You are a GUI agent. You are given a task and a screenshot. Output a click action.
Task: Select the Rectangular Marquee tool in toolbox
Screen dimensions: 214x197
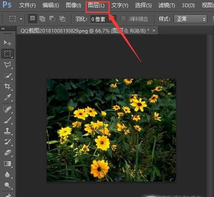coord(8,54)
